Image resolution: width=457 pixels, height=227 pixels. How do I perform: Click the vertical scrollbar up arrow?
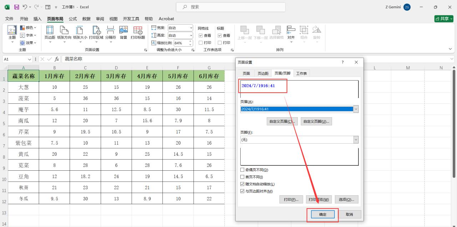coord(454,68)
